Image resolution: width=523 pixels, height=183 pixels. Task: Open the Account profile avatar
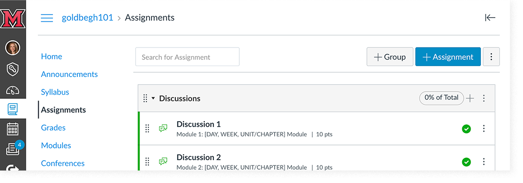13,48
